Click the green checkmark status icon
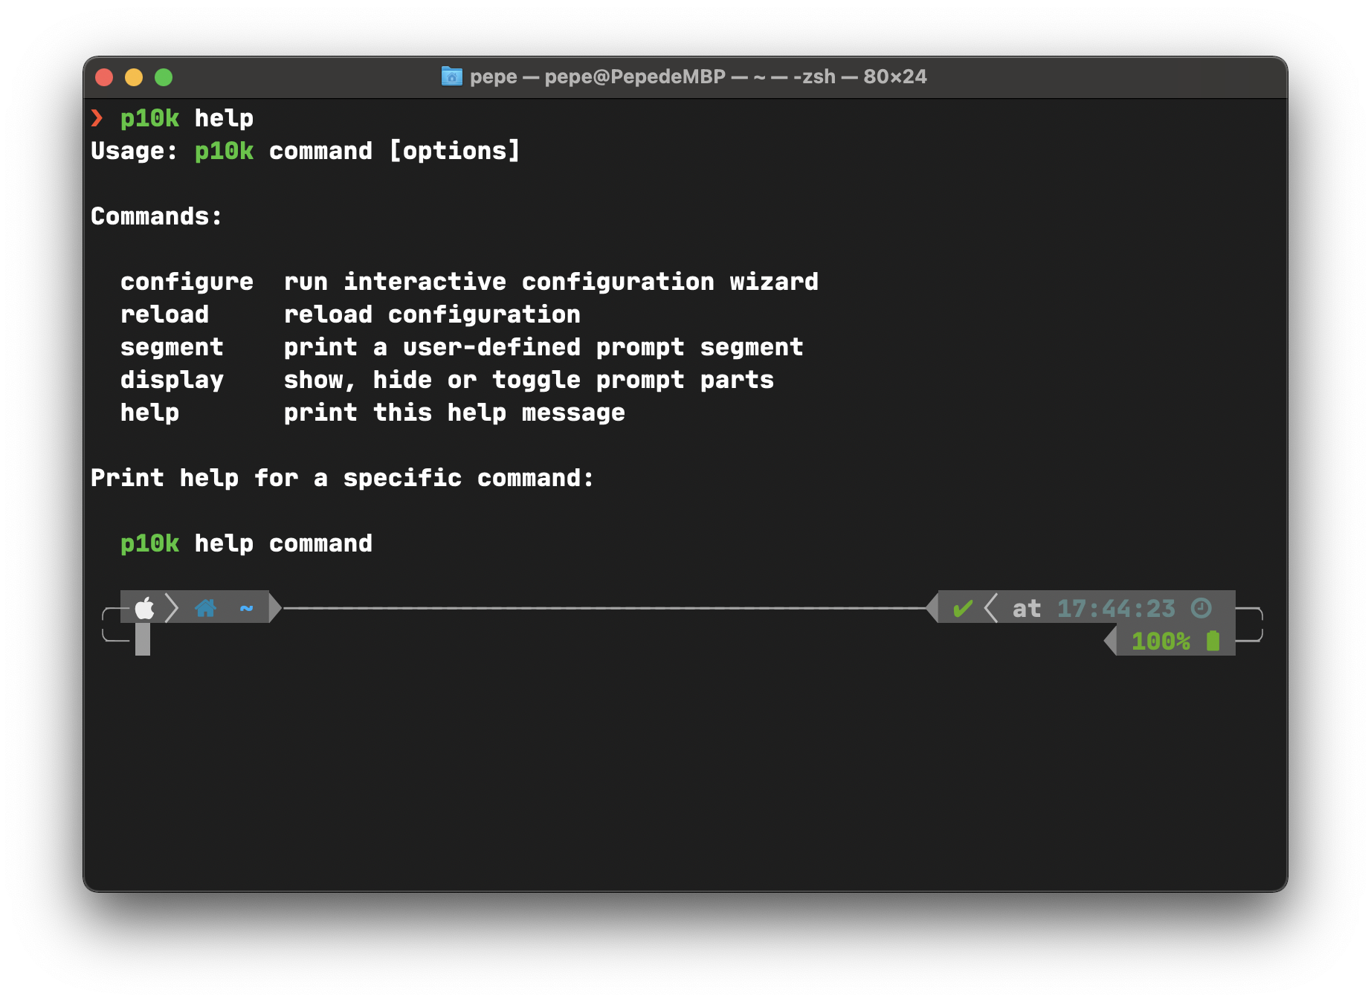Image resolution: width=1371 pixels, height=1002 pixels. tap(963, 609)
